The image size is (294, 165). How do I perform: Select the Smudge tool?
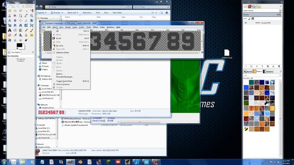(21, 40)
